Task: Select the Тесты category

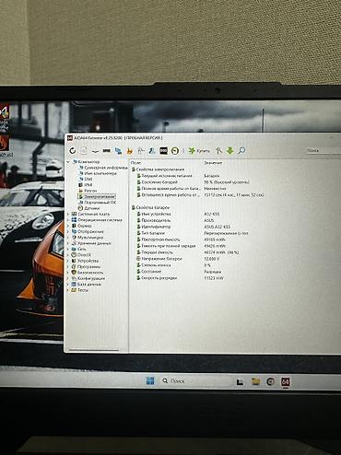Action: click(80, 290)
